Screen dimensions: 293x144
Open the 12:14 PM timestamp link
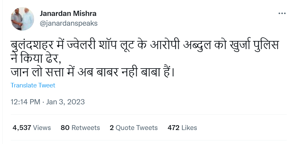pyautogui.click(x=25, y=102)
